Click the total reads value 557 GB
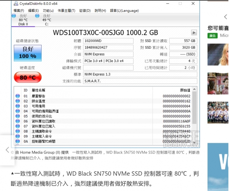Viewport: 229px width, 191px height. coord(183,41)
